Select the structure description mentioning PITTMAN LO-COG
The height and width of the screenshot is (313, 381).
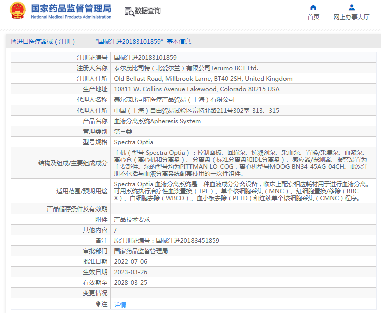[241, 163]
